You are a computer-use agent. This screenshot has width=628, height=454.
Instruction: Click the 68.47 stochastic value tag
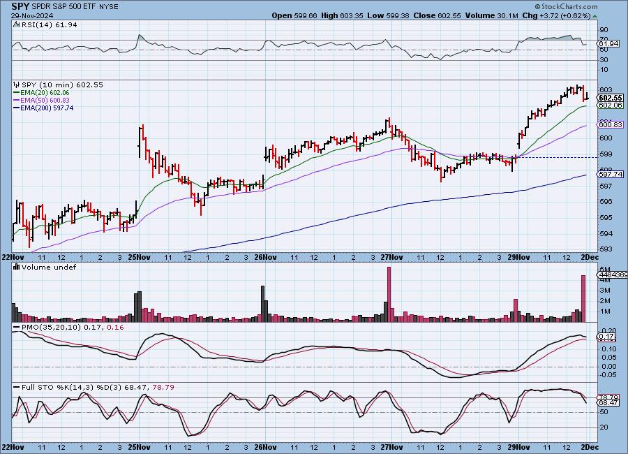(609, 402)
